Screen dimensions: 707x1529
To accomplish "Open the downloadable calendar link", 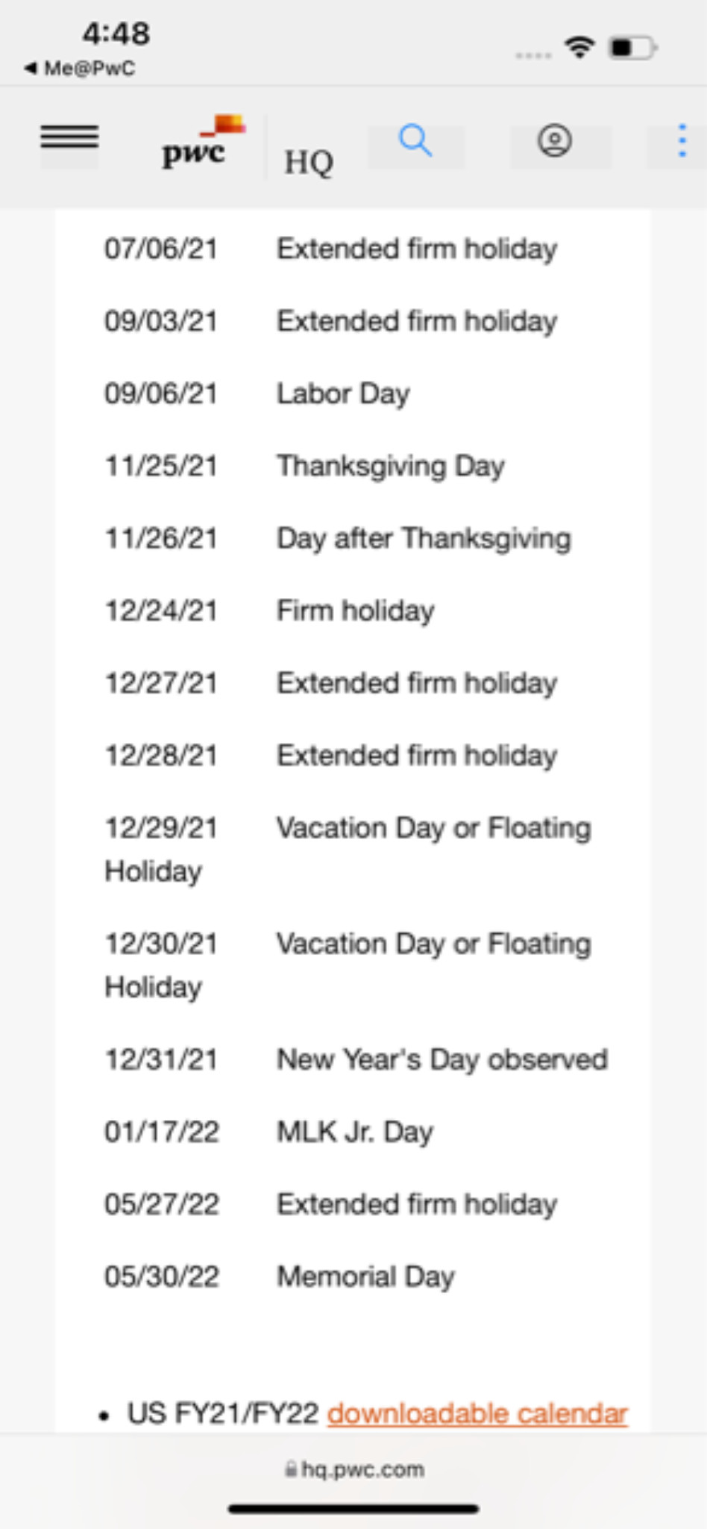I will pyautogui.click(x=477, y=1413).
